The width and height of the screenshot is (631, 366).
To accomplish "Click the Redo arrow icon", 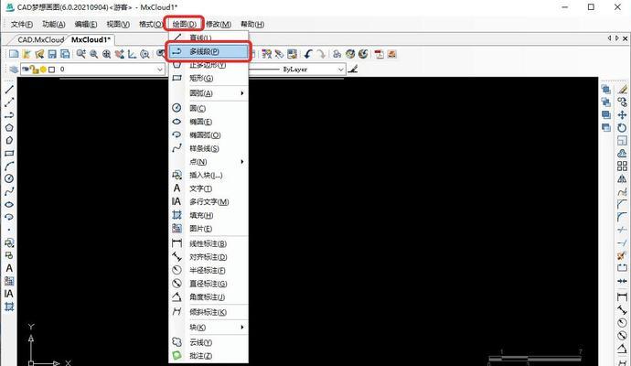I will (x=321, y=54).
